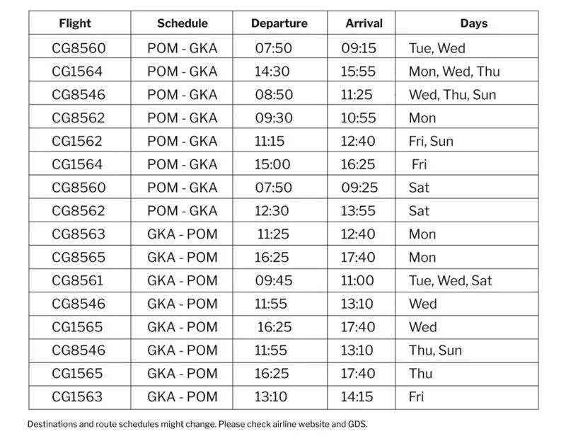Select flight number CG8563 cell

(x=78, y=234)
